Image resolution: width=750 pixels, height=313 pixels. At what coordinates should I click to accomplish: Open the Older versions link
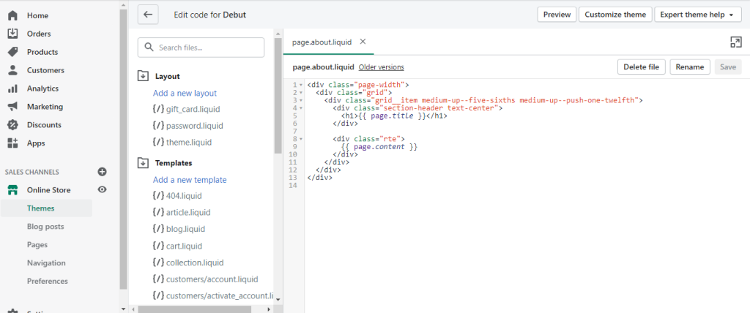point(381,67)
